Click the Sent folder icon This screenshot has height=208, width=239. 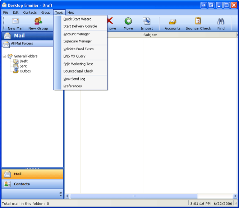pyautogui.click(x=16, y=66)
